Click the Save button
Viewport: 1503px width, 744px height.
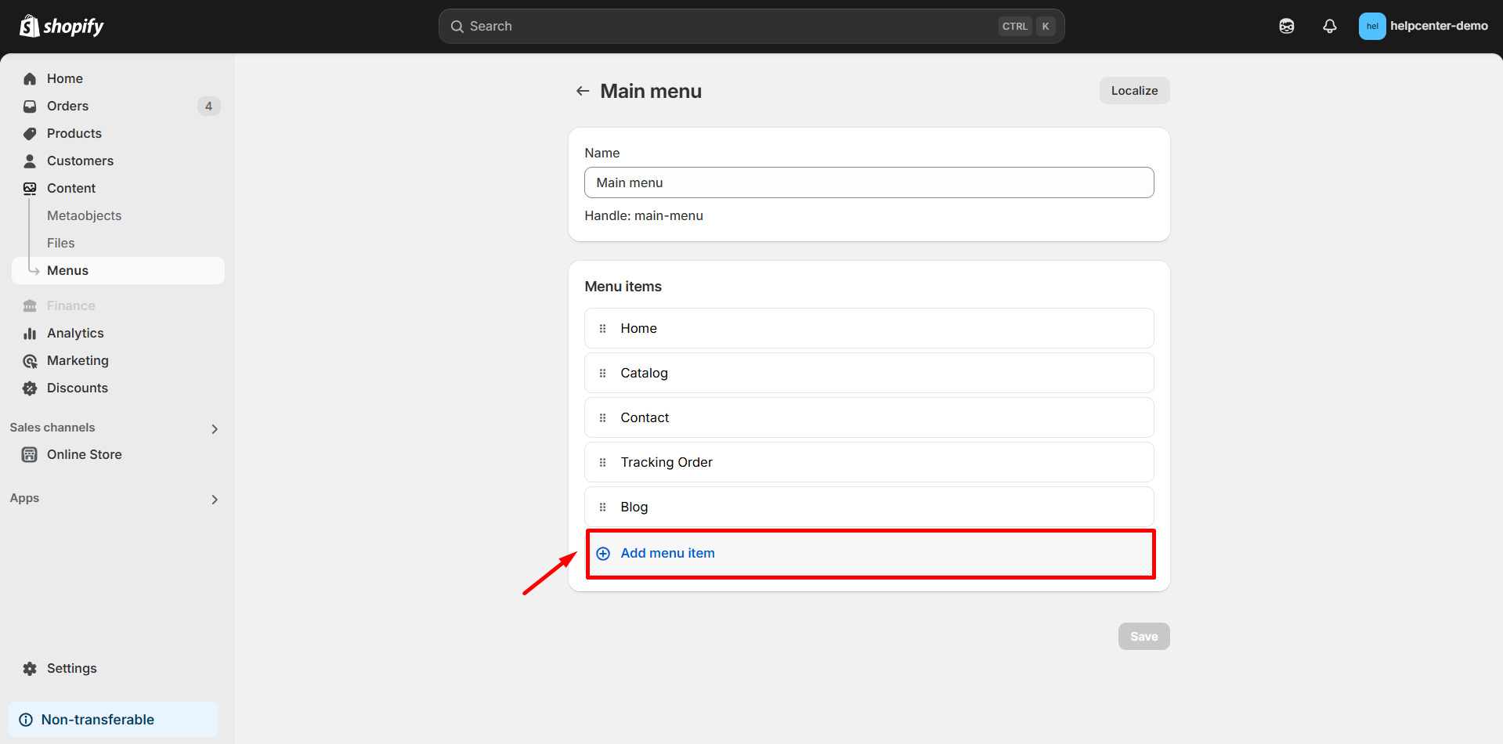1144,636
